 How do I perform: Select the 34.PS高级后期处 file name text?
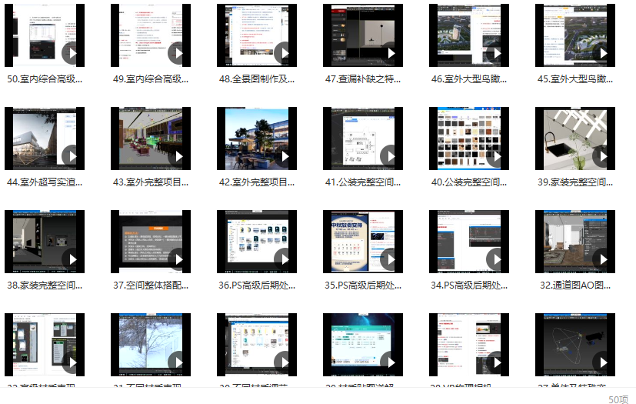pyautogui.click(x=469, y=285)
